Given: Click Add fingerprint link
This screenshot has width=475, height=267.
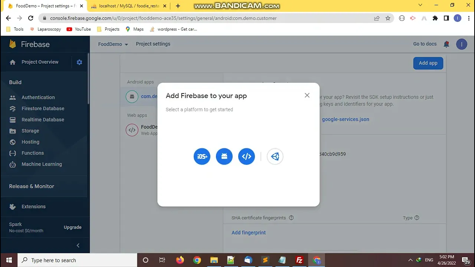Looking at the screenshot, I should (249, 233).
